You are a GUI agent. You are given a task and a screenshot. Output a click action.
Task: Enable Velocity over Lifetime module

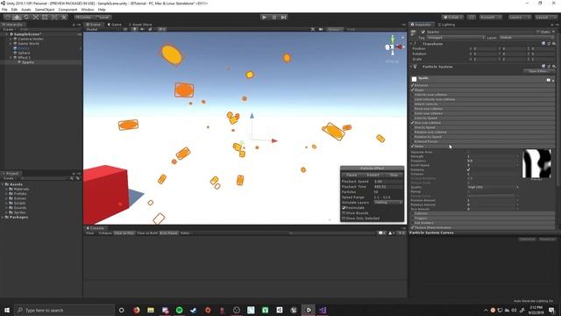click(413, 95)
